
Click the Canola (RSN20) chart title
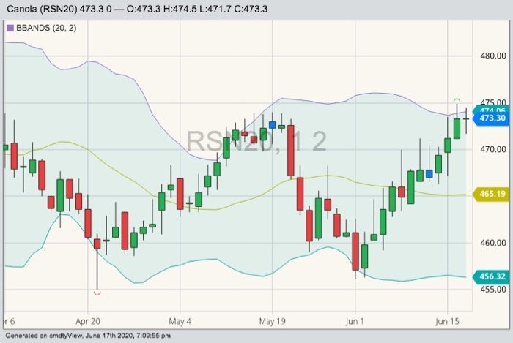pos(43,9)
